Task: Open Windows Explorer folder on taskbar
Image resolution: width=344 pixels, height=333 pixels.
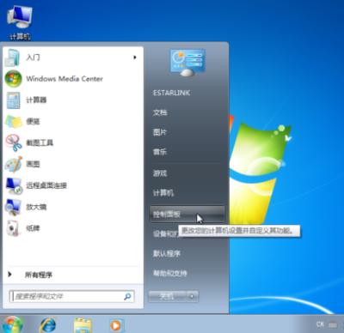Action: [x=83, y=325]
